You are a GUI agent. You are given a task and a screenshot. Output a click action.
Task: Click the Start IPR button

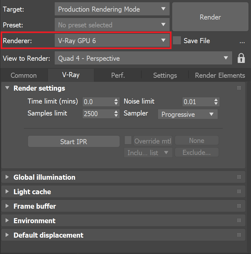pyautogui.click(x=74, y=141)
